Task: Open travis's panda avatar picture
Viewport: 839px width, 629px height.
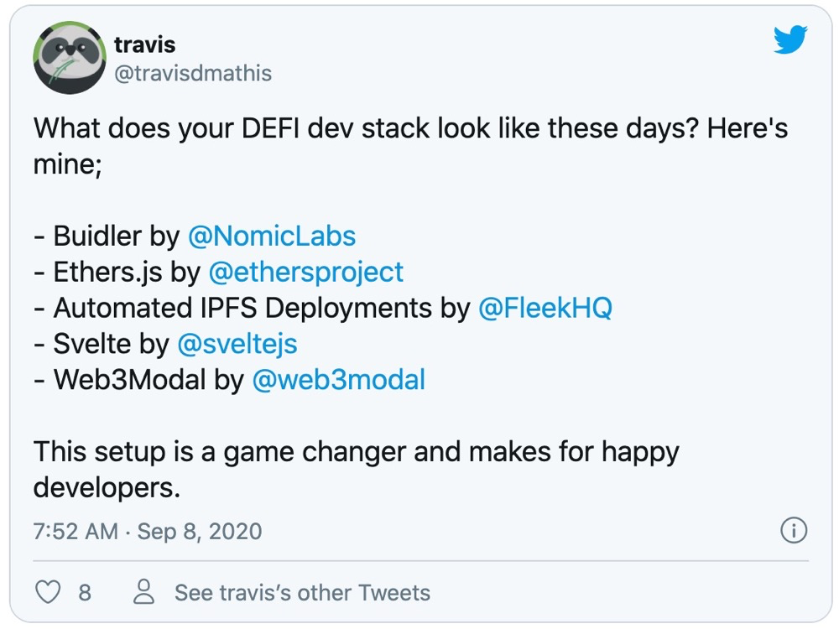Action: pos(70,58)
